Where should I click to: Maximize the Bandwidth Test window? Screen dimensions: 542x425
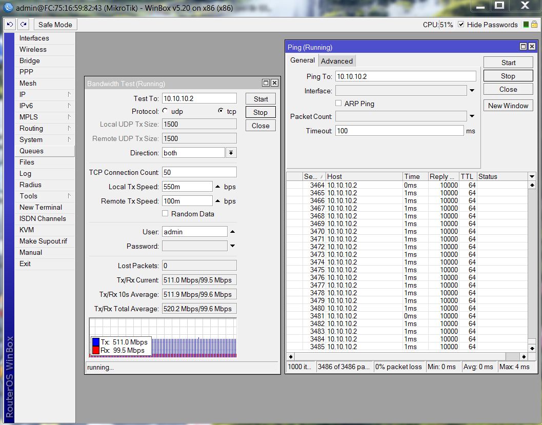point(266,83)
